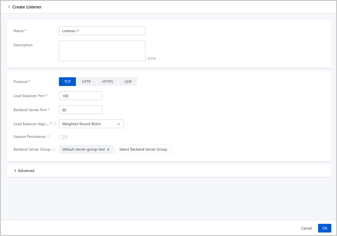Choose the UDP protocol
Image resolution: width=337 pixels, height=236 pixels.
pyautogui.click(x=128, y=82)
